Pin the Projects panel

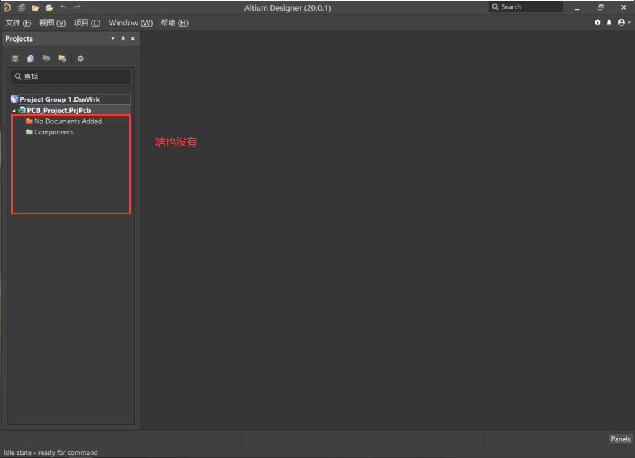tap(123, 38)
